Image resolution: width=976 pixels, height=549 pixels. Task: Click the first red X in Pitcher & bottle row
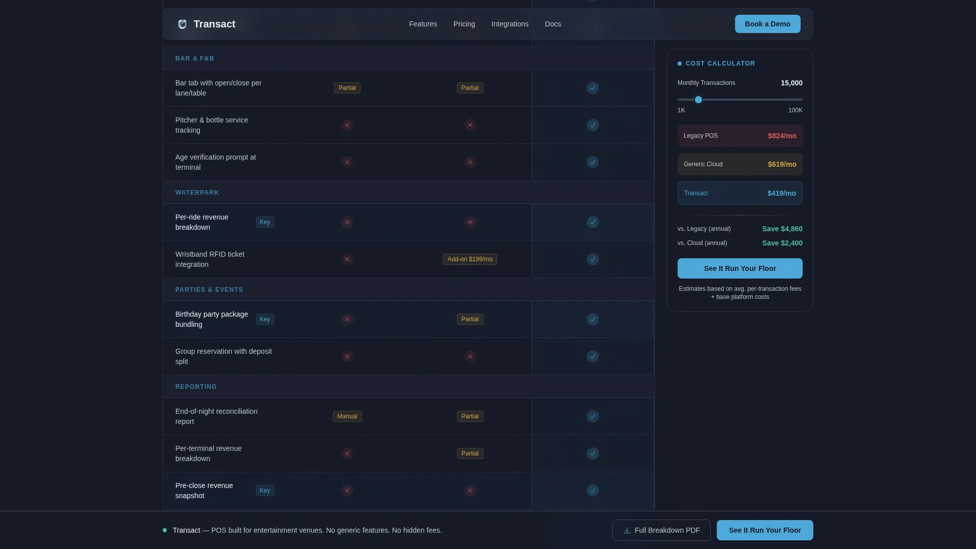tap(347, 125)
